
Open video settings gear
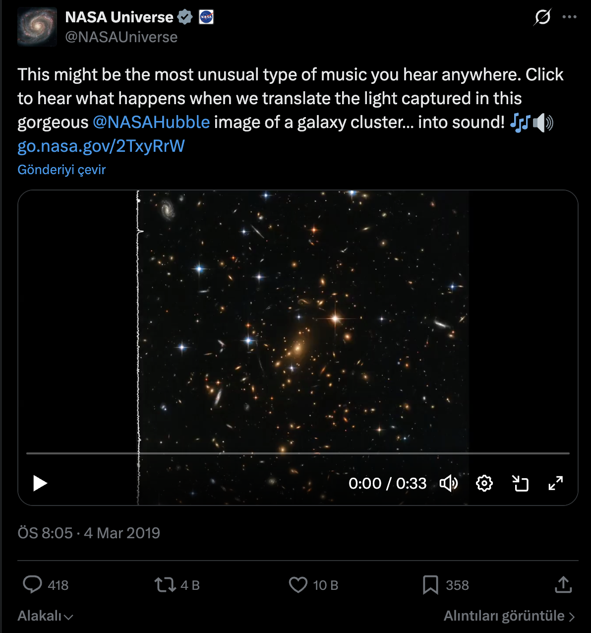pyautogui.click(x=484, y=483)
